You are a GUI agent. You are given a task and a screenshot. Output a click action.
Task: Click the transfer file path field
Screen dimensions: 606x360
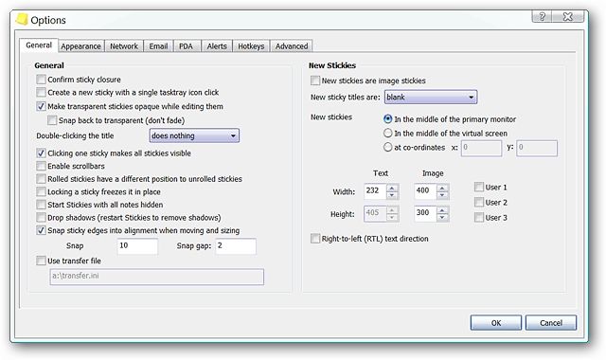(x=157, y=277)
